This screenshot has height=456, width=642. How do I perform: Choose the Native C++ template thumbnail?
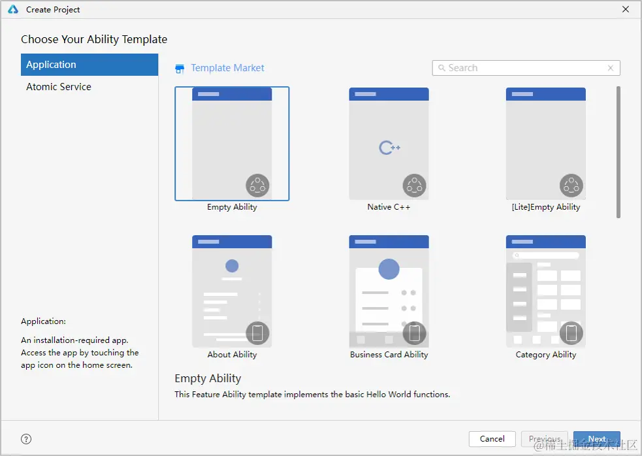tap(389, 143)
